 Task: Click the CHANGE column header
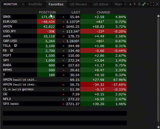[x=103, y=12]
